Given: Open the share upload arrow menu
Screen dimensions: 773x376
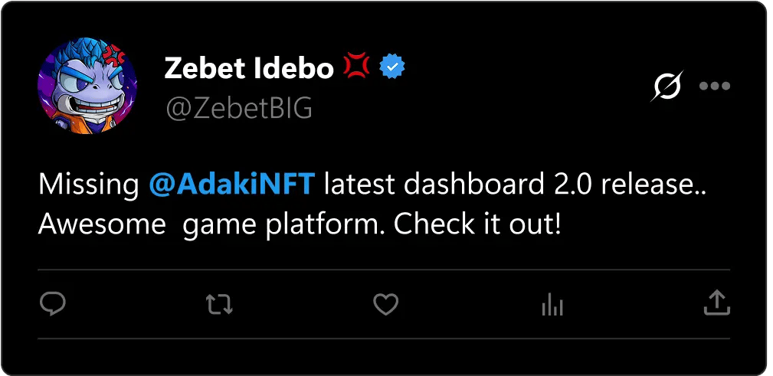Looking at the screenshot, I should [x=716, y=302].
